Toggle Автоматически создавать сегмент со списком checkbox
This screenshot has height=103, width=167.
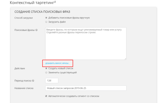[46, 96]
